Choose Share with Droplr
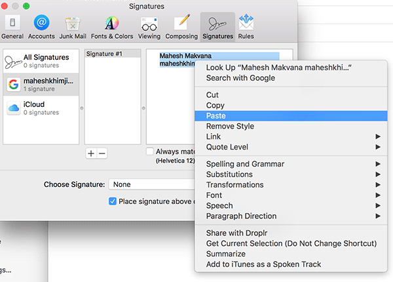 click(x=291, y=233)
